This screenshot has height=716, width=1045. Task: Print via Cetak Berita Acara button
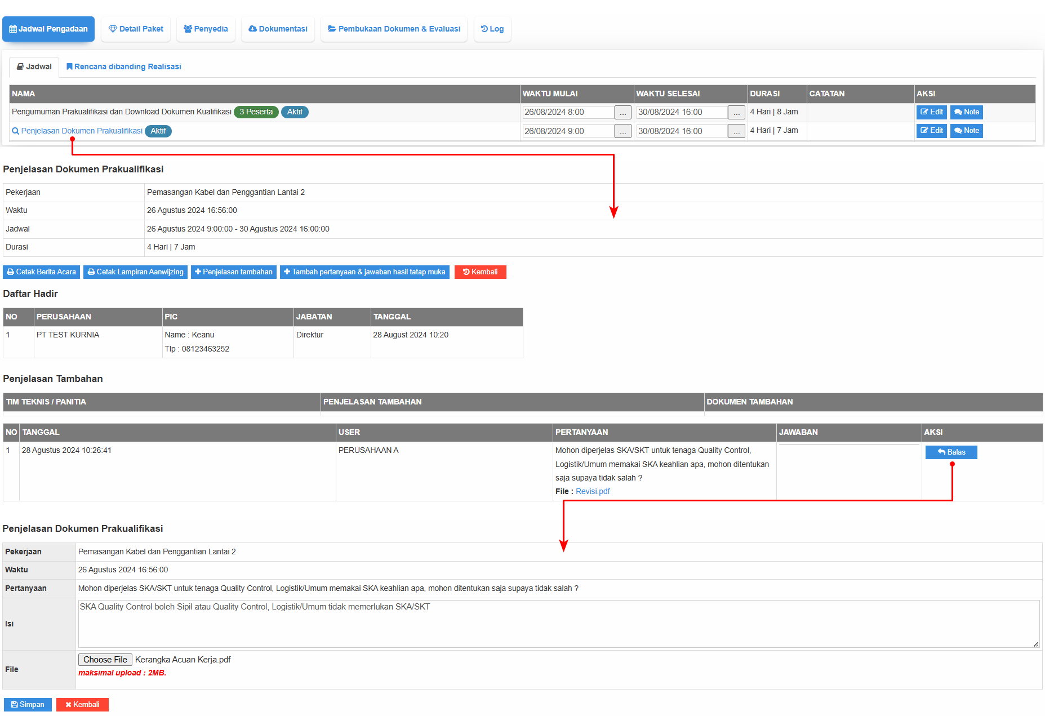[41, 272]
